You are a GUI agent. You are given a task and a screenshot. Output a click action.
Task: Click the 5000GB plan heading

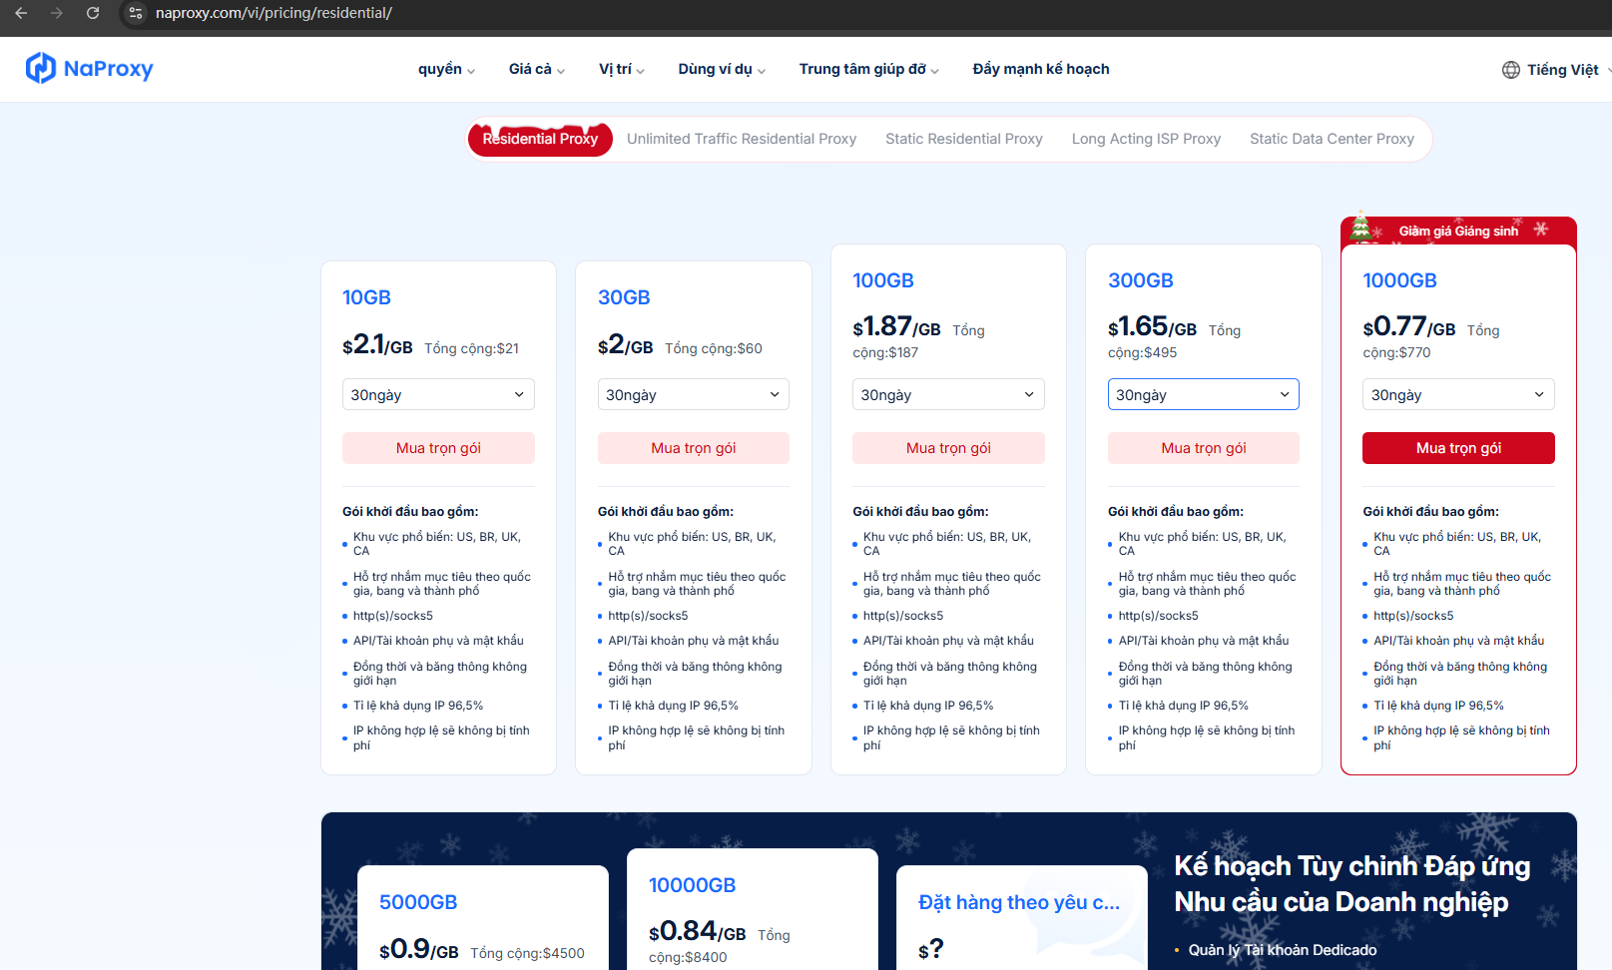click(x=418, y=902)
